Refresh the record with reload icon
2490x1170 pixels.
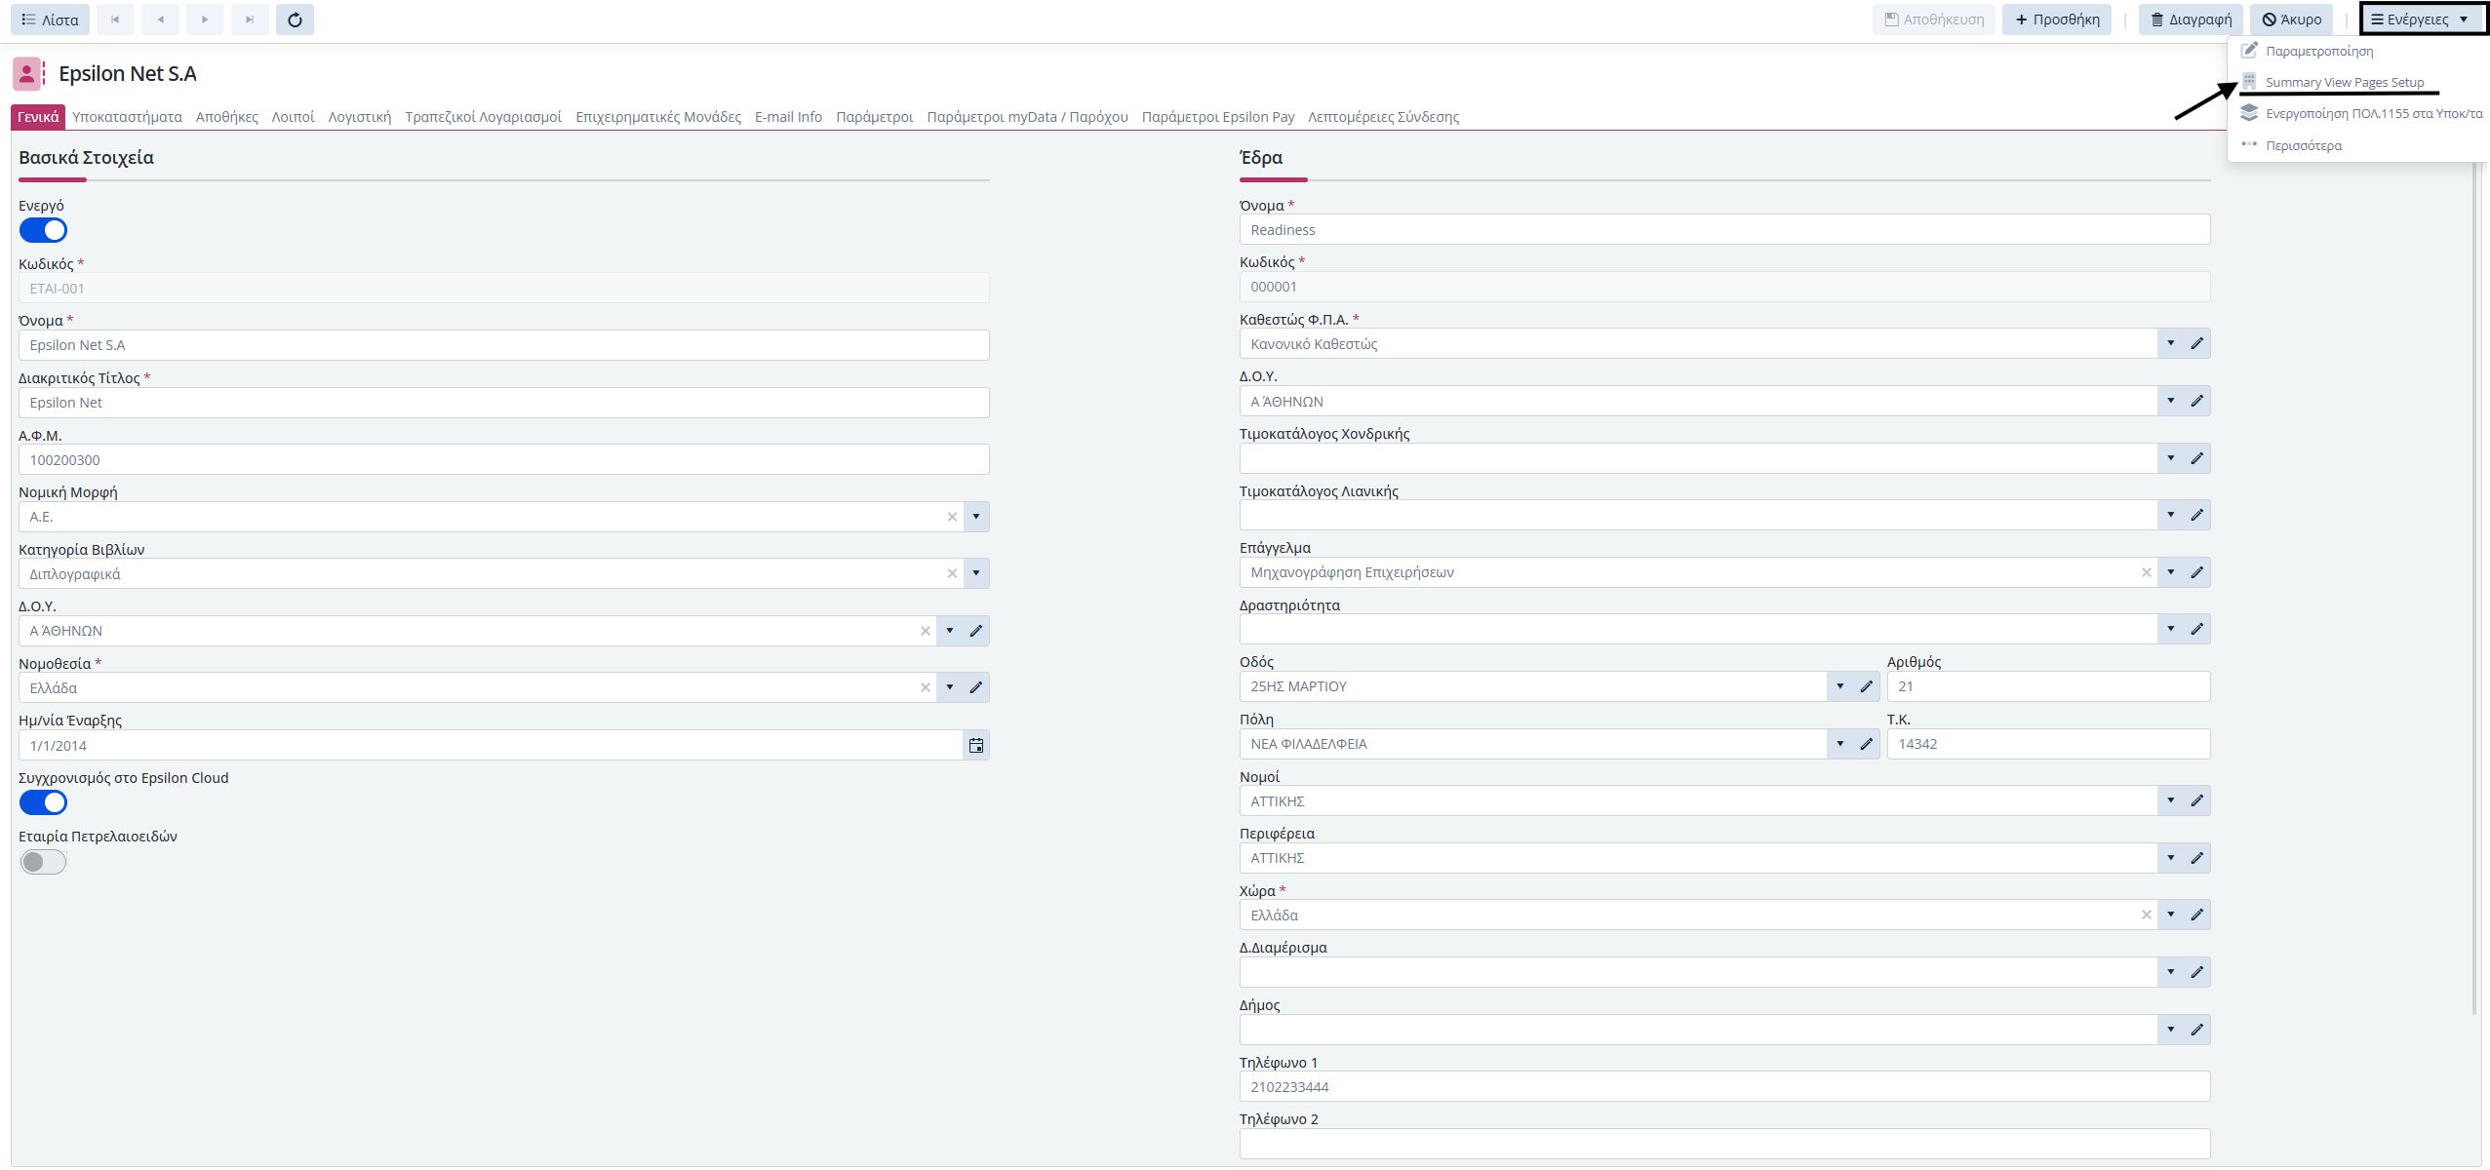pos(295,19)
